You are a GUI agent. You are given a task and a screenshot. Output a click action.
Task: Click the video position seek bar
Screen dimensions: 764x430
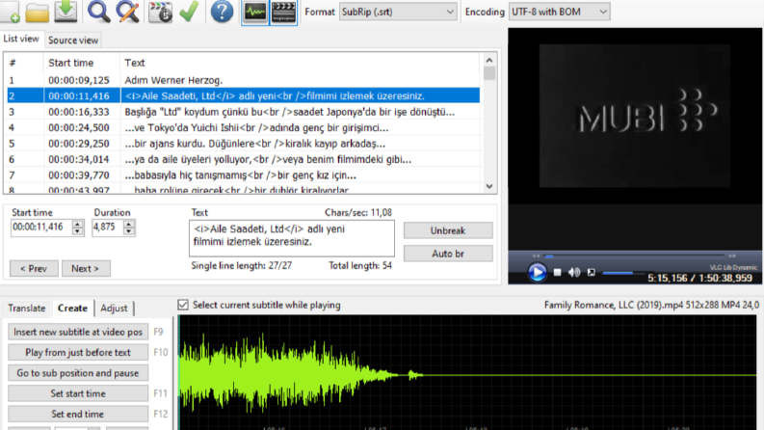click(633, 255)
